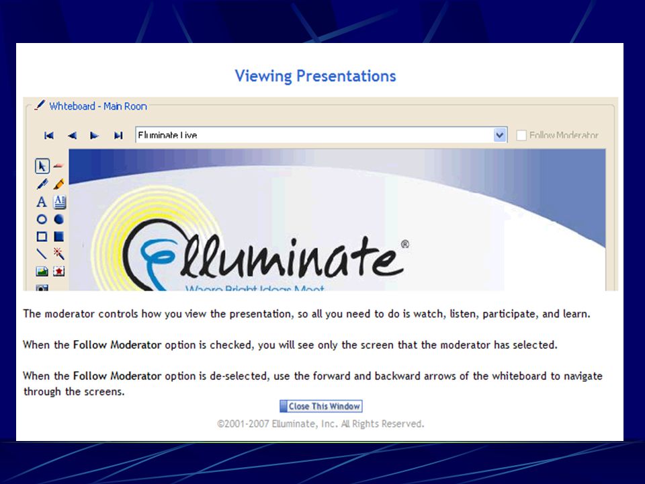Jump to the last whiteboard screen
Viewport: 645px width, 484px height.
coord(118,135)
